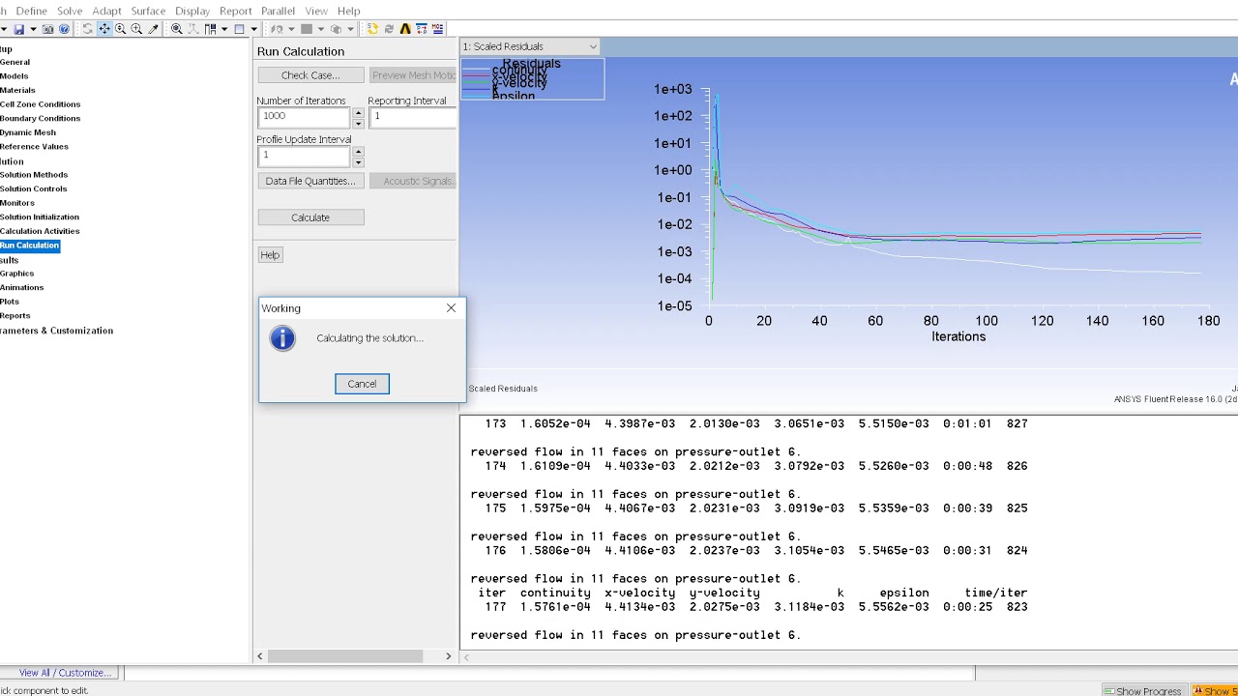Select Solution Methods tree item
The width and height of the screenshot is (1238, 696).
pyautogui.click(x=34, y=175)
